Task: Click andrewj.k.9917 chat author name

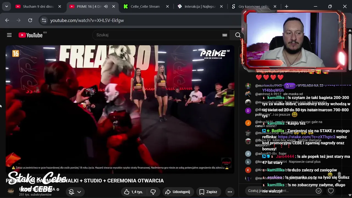Action: [x=268, y=94]
